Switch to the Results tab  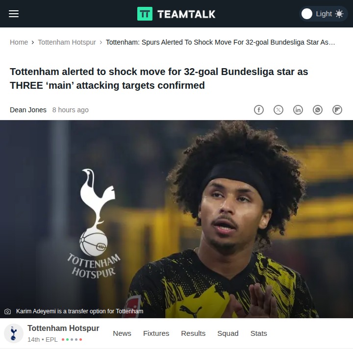193,333
